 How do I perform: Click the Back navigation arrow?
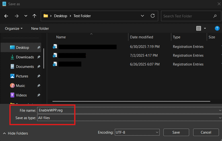6,16
